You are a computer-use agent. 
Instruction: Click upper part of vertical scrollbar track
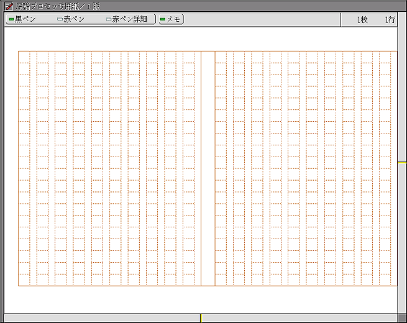[402, 93]
